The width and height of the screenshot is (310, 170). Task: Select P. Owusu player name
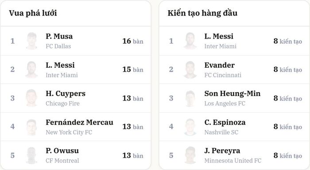62,151
